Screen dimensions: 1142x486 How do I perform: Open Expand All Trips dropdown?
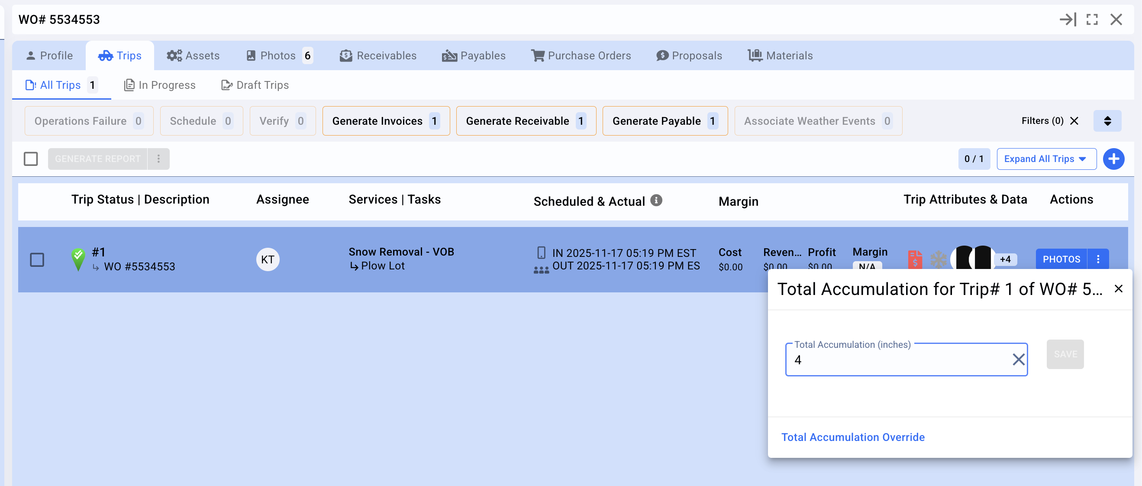coord(1046,159)
